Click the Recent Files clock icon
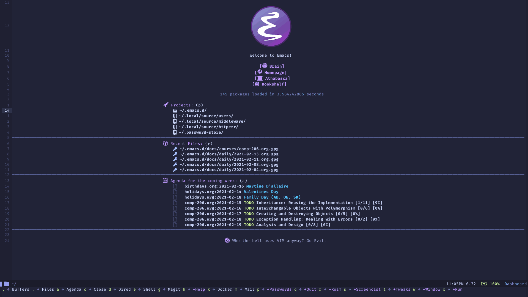 tap(165, 143)
